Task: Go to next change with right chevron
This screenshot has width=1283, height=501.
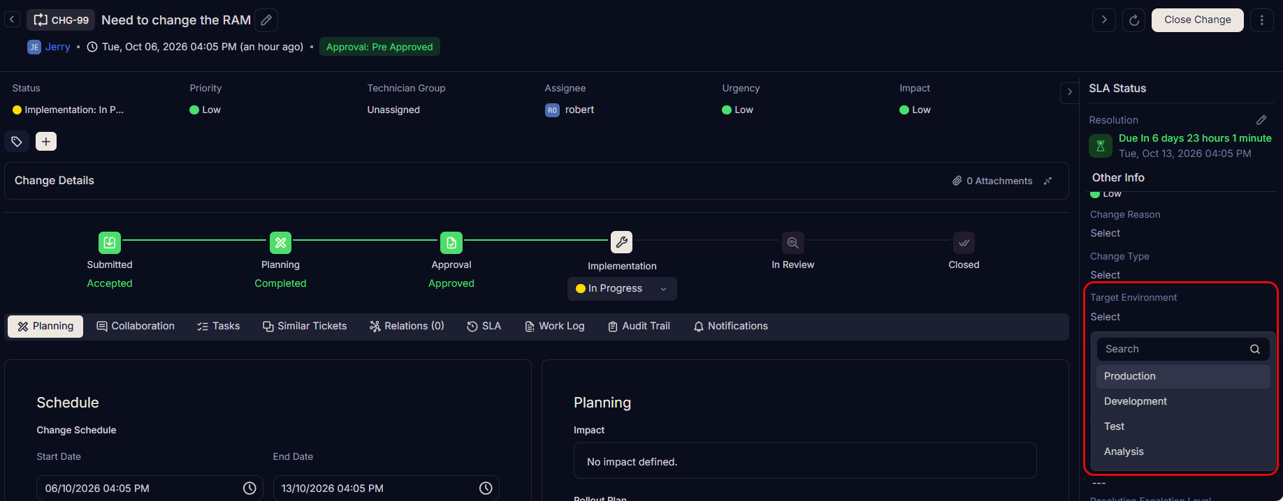Action: [x=1104, y=20]
